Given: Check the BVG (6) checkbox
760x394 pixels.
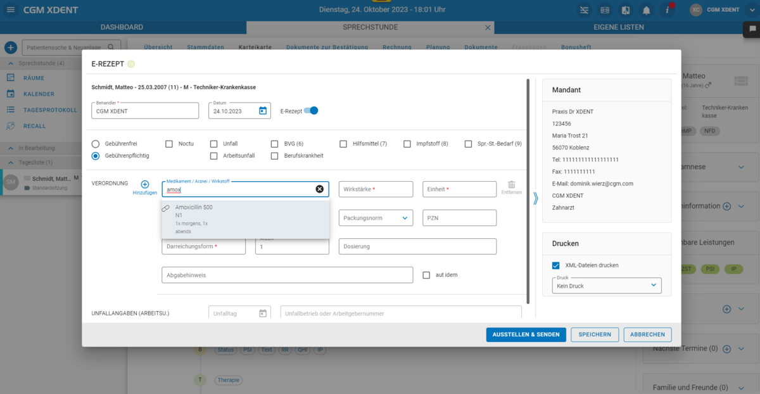Looking at the screenshot, I should point(275,144).
